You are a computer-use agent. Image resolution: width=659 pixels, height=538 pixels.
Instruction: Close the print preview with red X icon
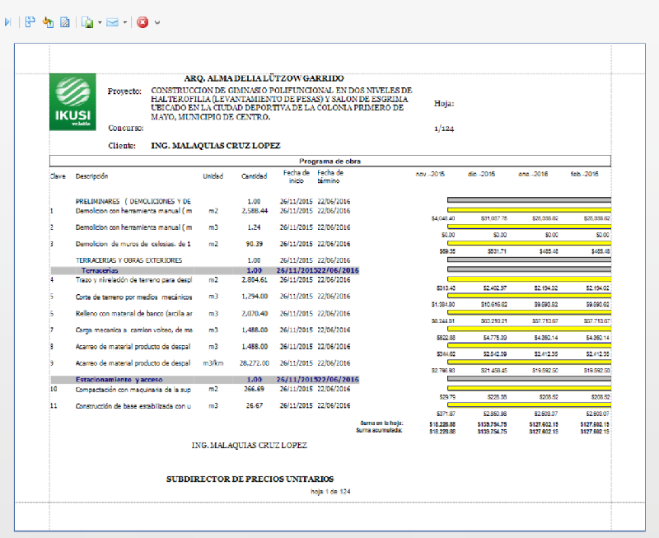(x=143, y=22)
